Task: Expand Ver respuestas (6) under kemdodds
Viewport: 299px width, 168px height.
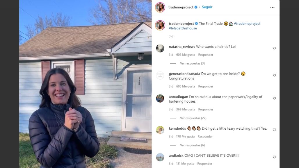Action: pyautogui.click(x=192, y=145)
